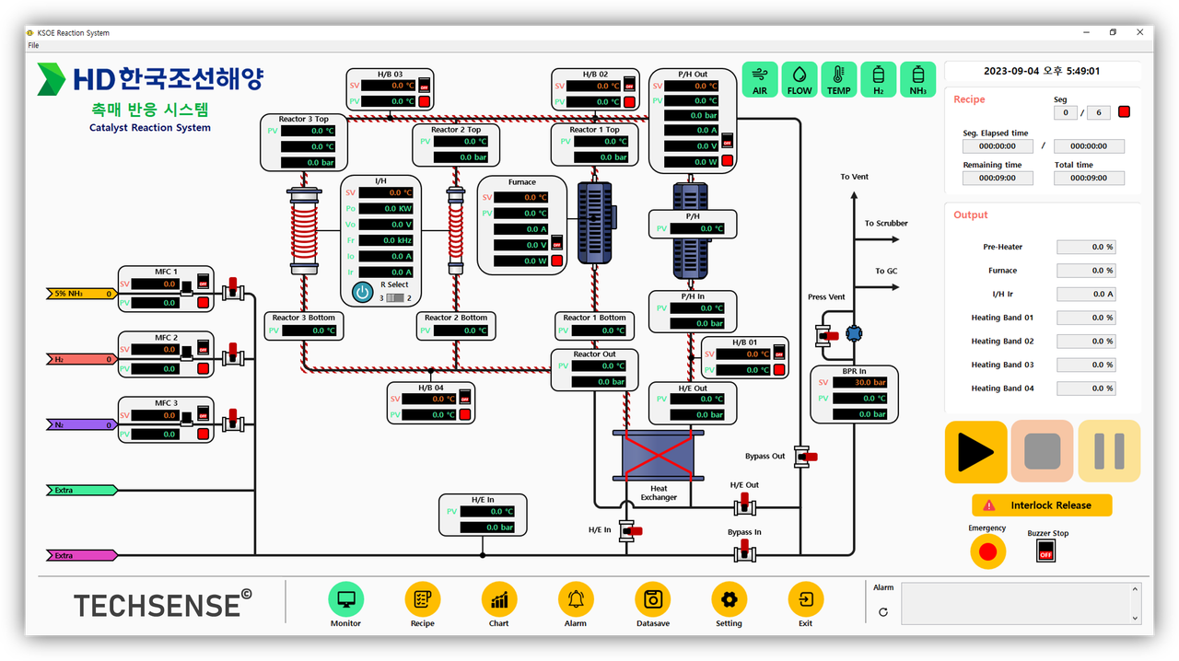Image resolution: width=1179 pixels, height=661 pixels.
Task: Toggle the H/B 01 OFF switch
Action: [780, 352]
